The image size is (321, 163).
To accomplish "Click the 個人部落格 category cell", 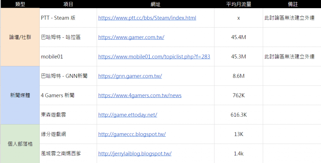I will (x=20, y=144).
